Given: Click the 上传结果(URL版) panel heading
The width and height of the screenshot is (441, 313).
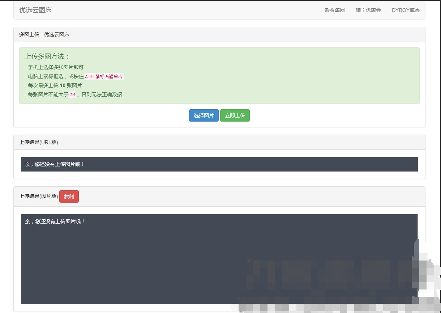Looking at the screenshot, I should (39, 142).
